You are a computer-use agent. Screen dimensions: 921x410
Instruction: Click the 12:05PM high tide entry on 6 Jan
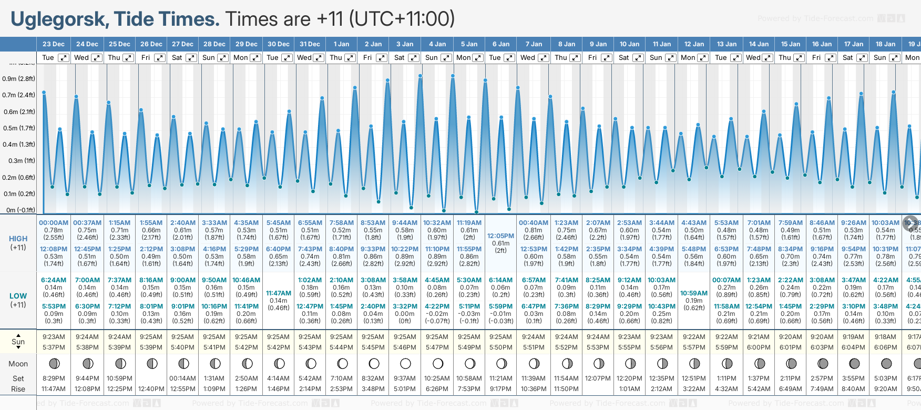point(500,236)
